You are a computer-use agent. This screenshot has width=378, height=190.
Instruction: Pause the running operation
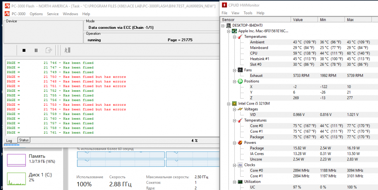click(x=36, y=50)
